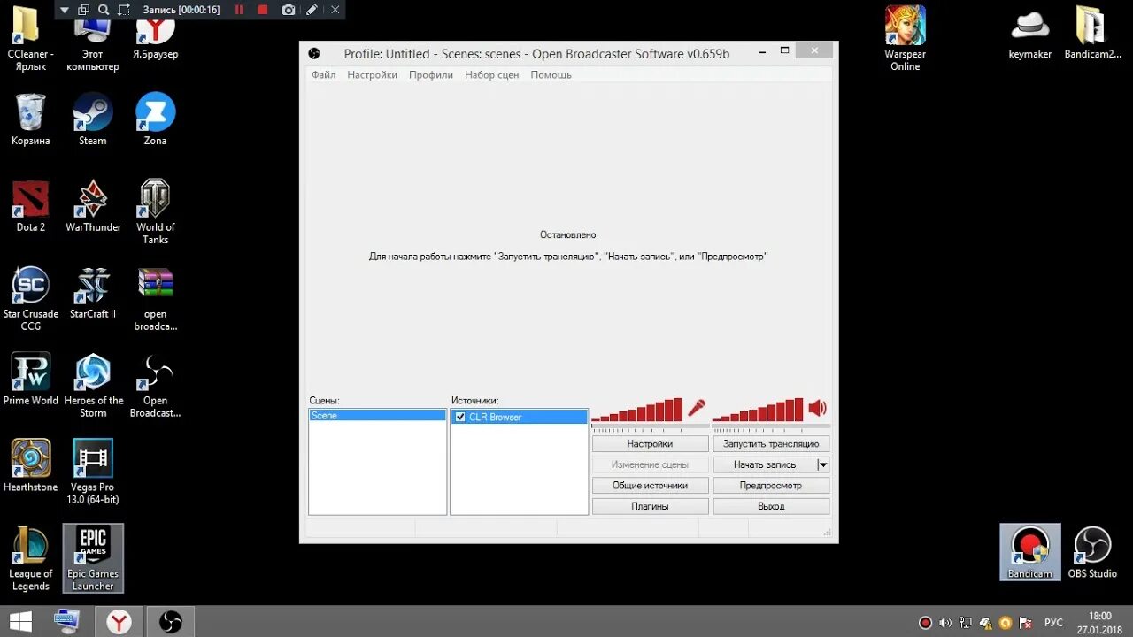Open Yandex browser on taskbar
1133x637 pixels.
[x=119, y=621]
